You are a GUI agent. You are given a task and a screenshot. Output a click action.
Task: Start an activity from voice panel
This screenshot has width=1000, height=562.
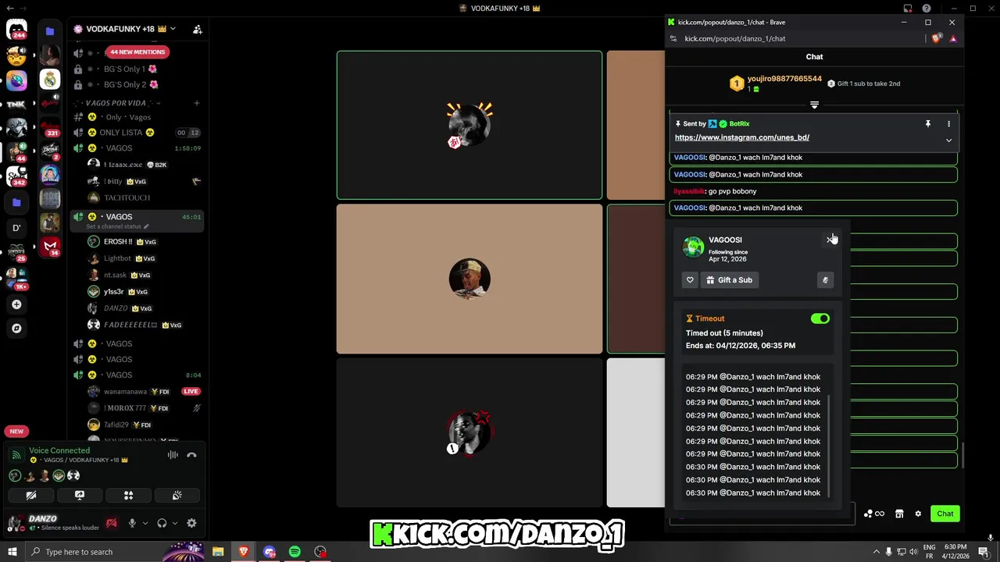click(x=128, y=495)
